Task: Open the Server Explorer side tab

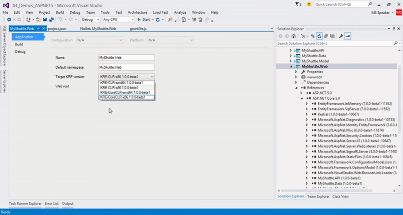Action: (4, 81)
